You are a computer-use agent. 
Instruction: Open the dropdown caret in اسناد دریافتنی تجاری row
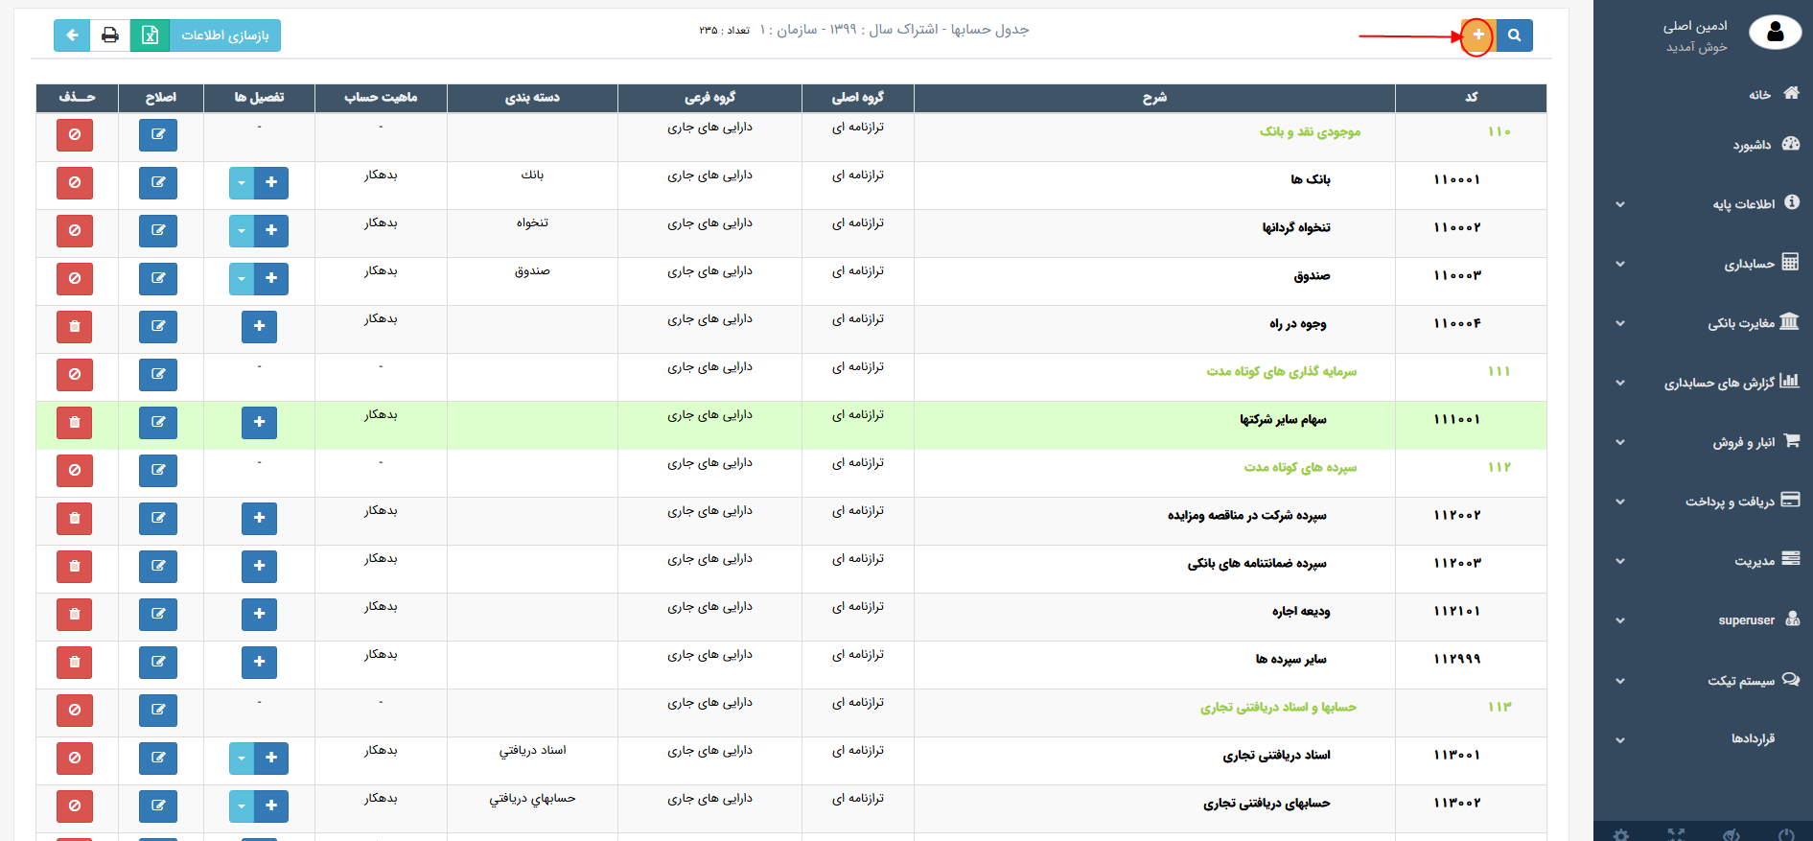[x=242, y=758]
